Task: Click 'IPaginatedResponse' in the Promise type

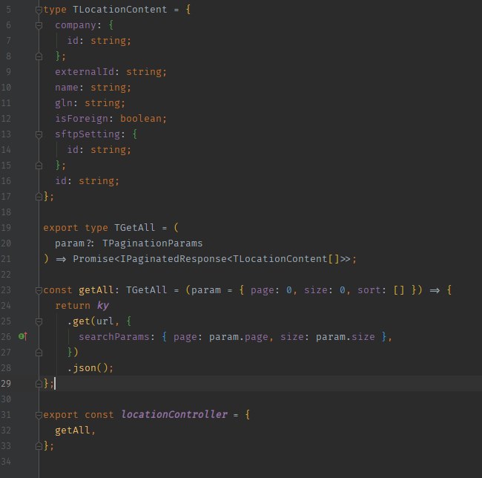Action: tap(173, 259)
